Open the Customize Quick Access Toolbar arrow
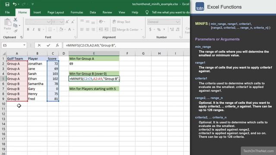The width and height of the screenshot is (276, 155). click(33, 4)
